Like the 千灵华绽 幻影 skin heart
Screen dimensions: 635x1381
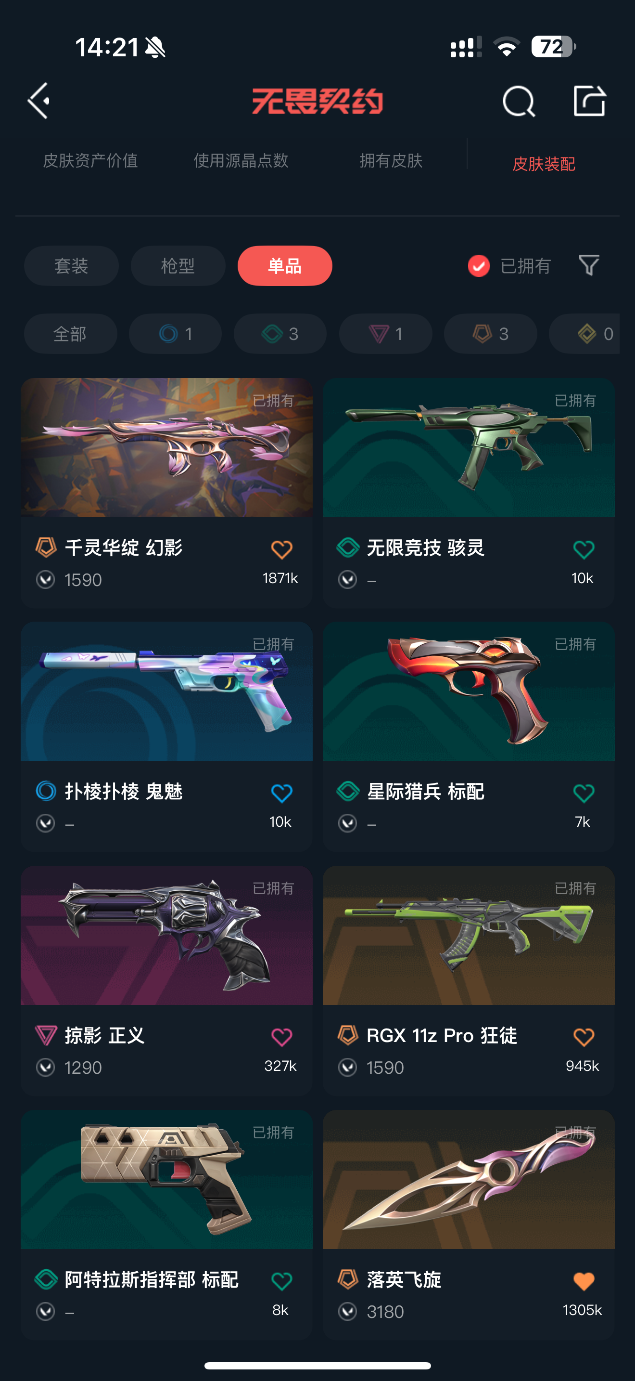pyautogui.click(x=281, y=549)
